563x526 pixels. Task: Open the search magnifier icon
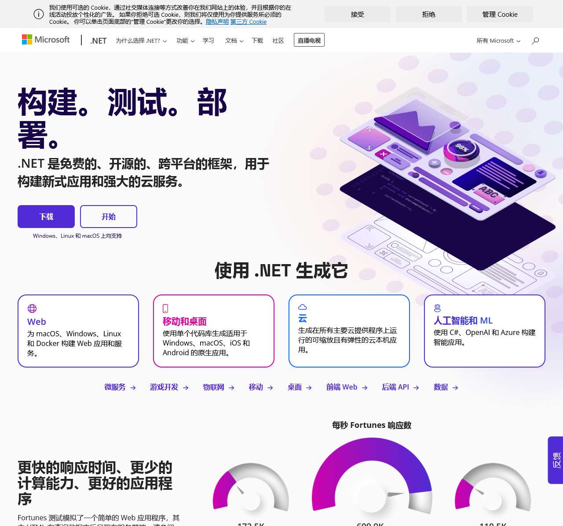(x=535, y=40)
